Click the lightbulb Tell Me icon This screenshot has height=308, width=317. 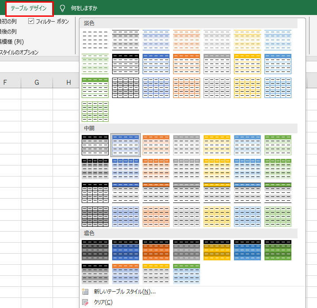(62, 8)
